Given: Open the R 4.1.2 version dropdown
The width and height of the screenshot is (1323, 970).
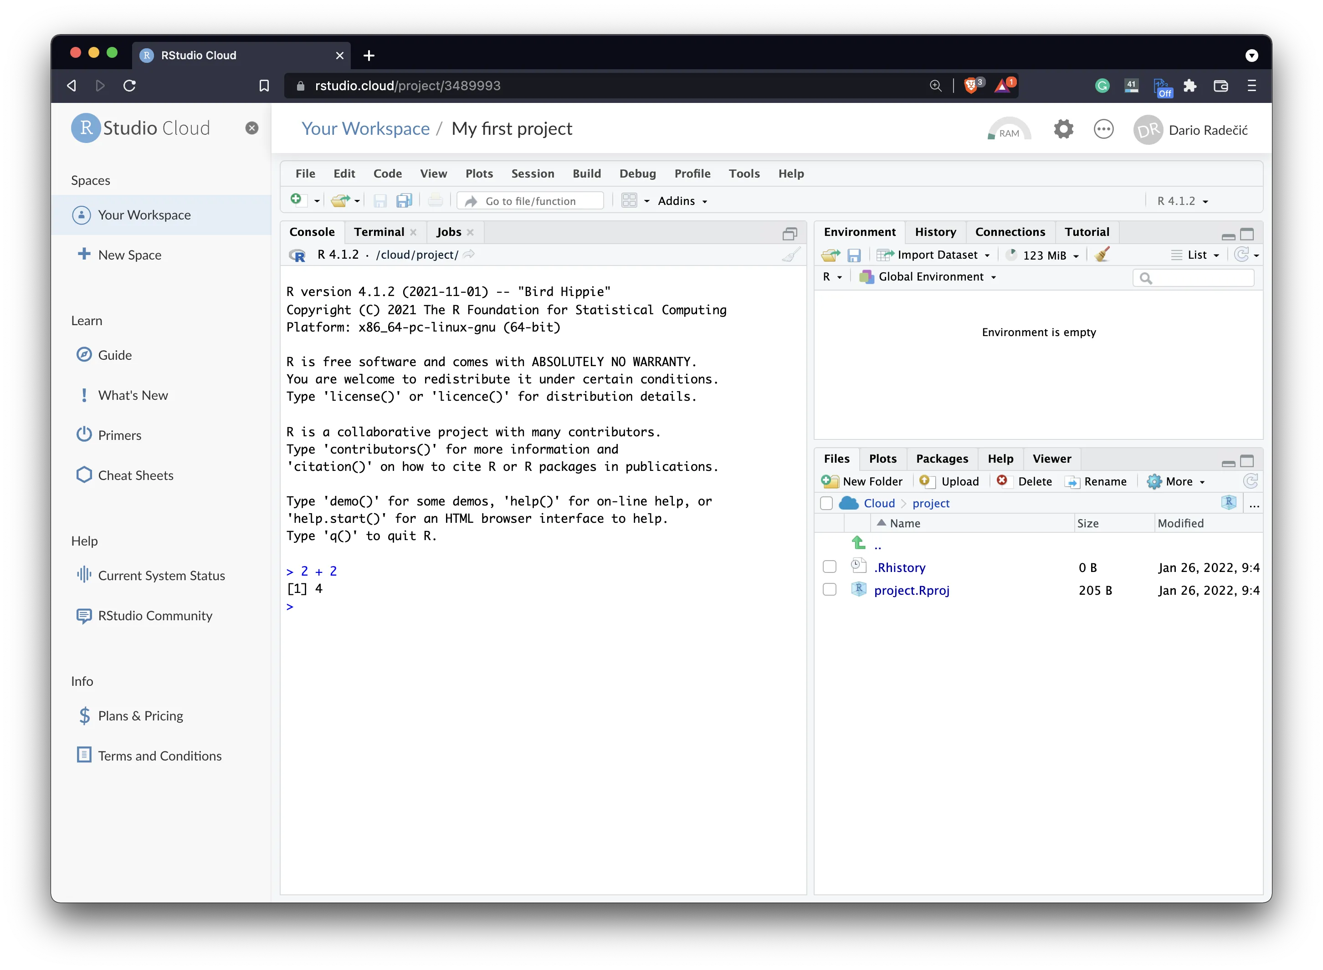Looking at the screenshot, I should 1182,201.
